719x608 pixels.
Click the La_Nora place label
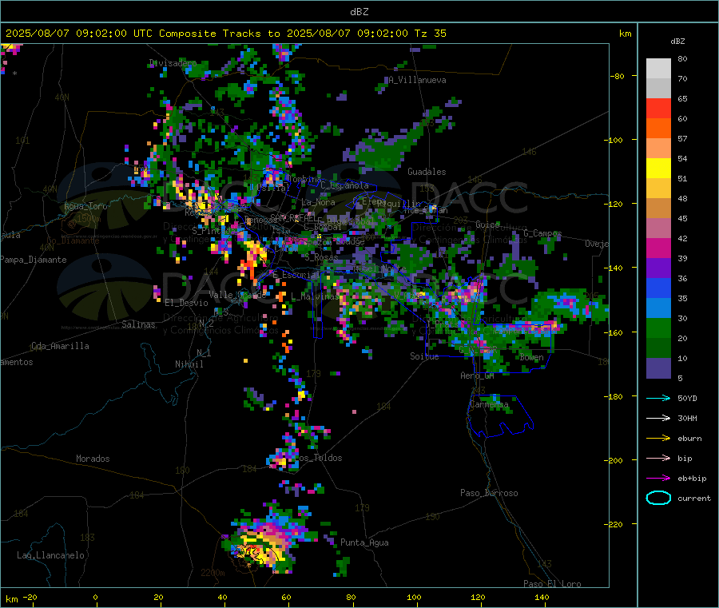point(318,202)
